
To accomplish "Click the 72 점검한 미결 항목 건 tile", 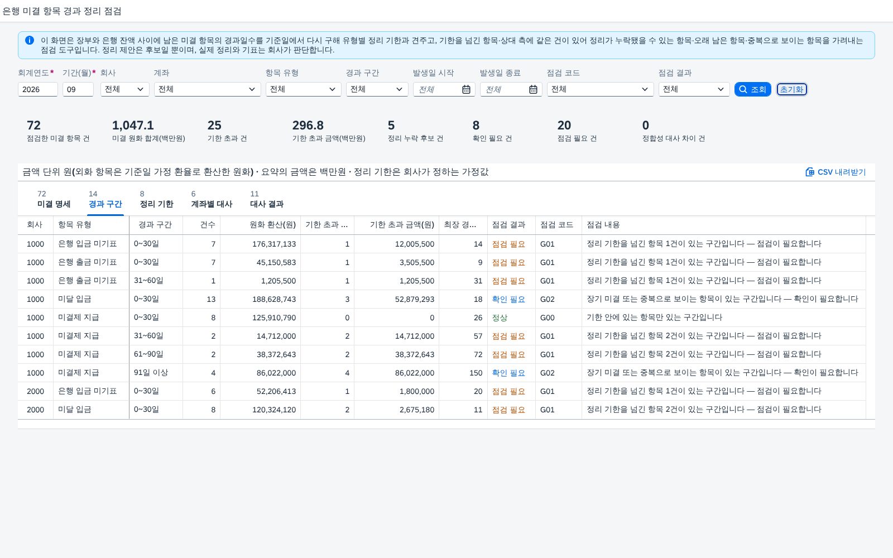I will click(x=58, y=131).
